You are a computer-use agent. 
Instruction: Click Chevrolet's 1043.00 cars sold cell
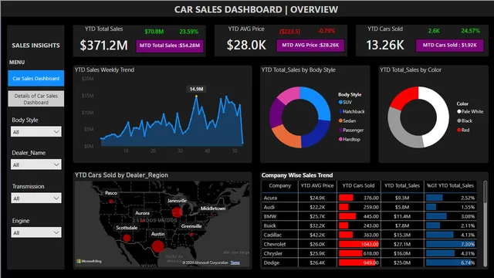(358, 244)
